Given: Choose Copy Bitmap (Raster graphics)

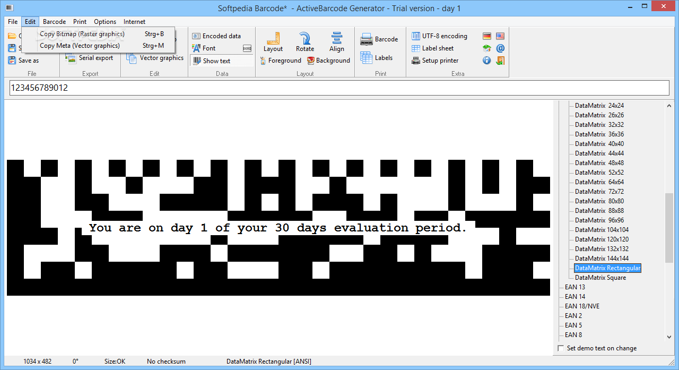Looking at the screenshot, I should click(99, 34).
